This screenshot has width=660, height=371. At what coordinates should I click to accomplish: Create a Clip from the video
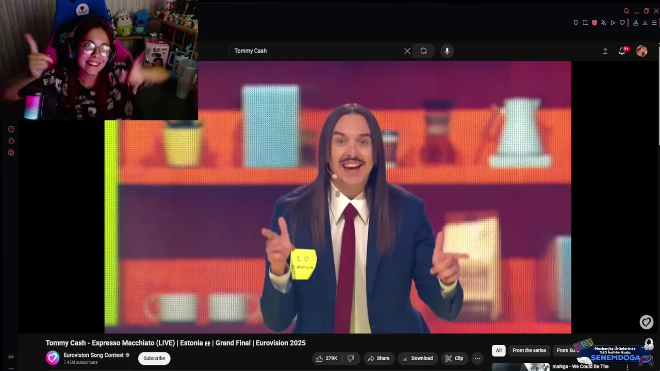[x=454, y=358]
